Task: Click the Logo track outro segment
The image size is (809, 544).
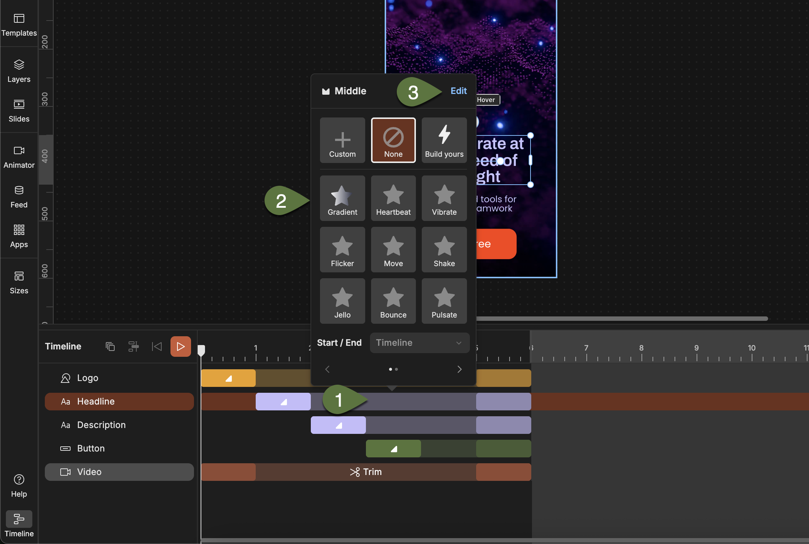Action: pyautogui.click(x=504, y=378)
